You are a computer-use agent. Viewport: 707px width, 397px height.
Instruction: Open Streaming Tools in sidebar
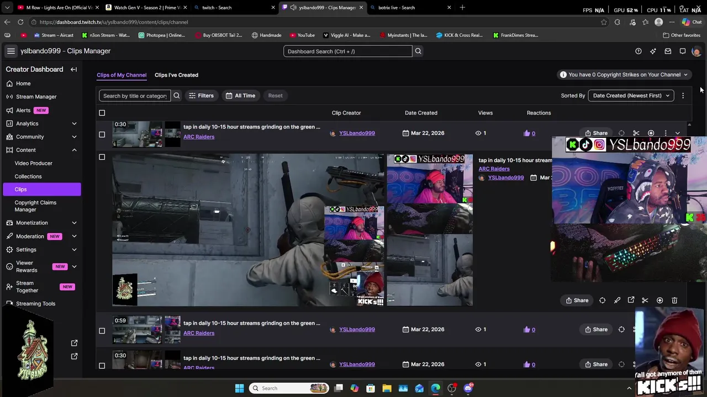pos(36,304)
